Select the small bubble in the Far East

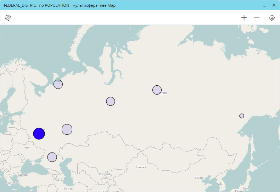(242, 116)
